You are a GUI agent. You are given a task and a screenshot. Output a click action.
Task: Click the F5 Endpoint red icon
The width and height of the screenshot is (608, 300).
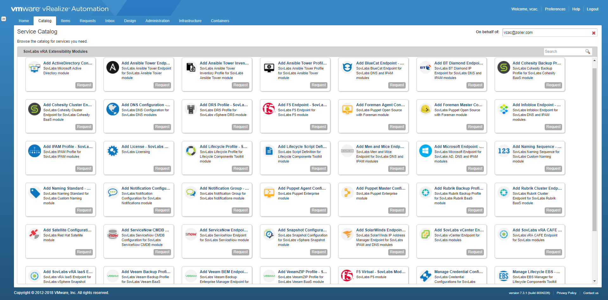[x=269, y=109]
